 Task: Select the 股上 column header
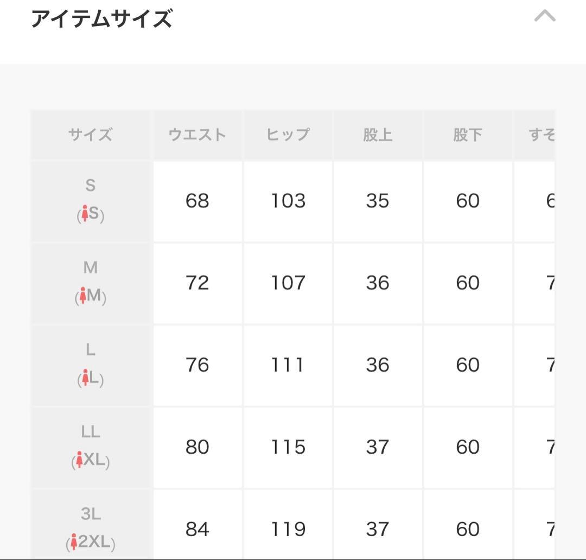[x=378, y=135]
